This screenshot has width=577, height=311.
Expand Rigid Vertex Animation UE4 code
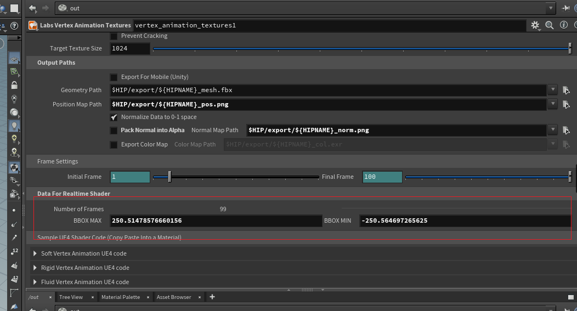click(x=35, y=268)
